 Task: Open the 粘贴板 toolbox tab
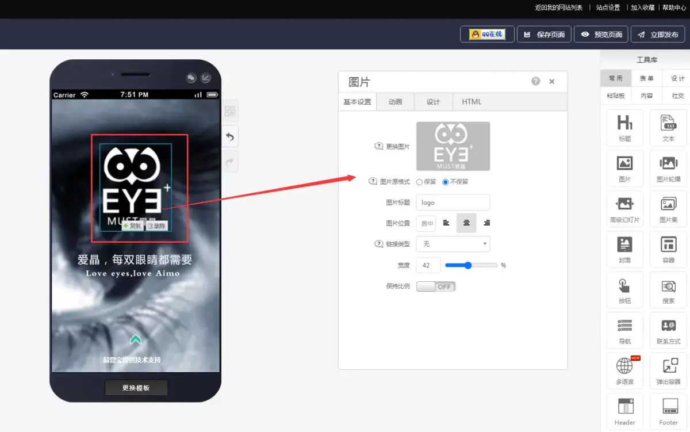pos(616,95)
